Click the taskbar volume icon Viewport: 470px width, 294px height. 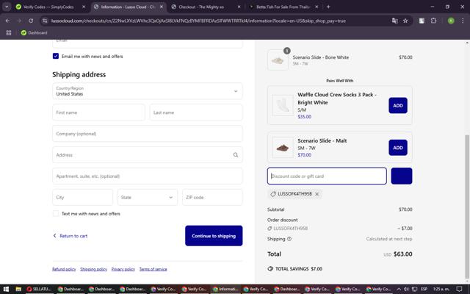click(406, 289)
